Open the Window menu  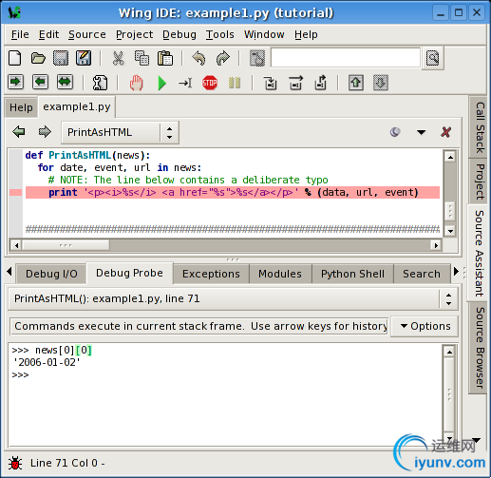click(x=264, y=34)
